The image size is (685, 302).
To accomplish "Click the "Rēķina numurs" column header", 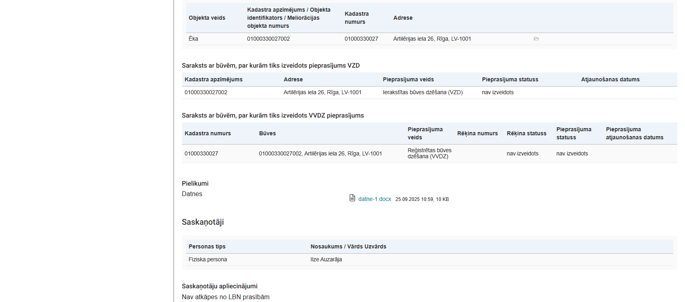I will coord(477,133).
